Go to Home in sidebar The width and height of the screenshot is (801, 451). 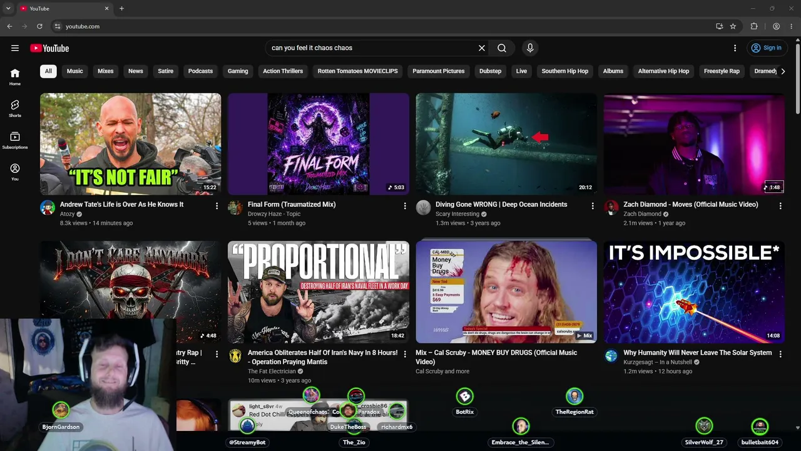(15, 76)
